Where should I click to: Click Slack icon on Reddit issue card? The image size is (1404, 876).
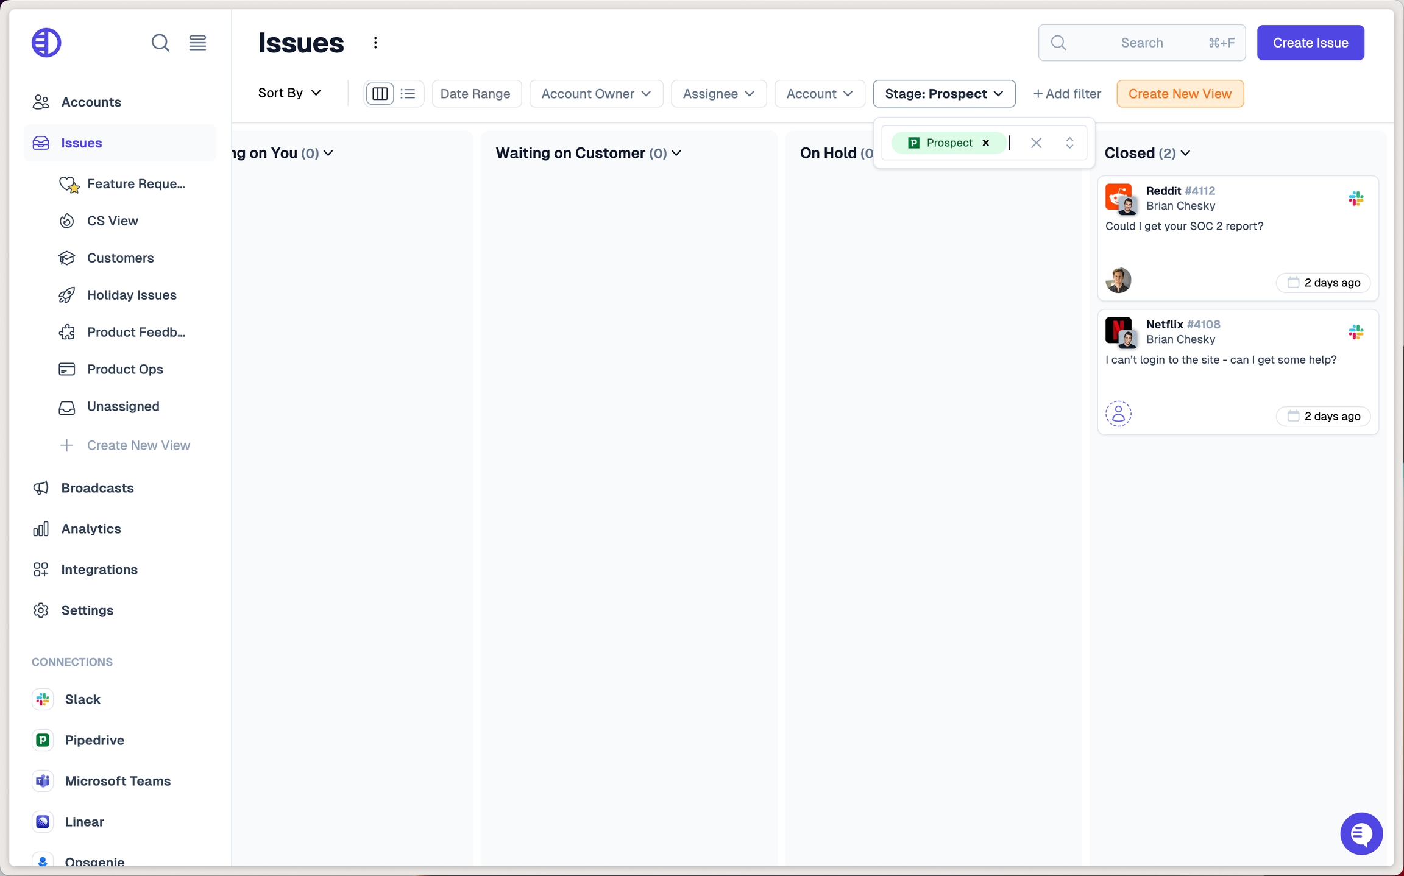1356,199
